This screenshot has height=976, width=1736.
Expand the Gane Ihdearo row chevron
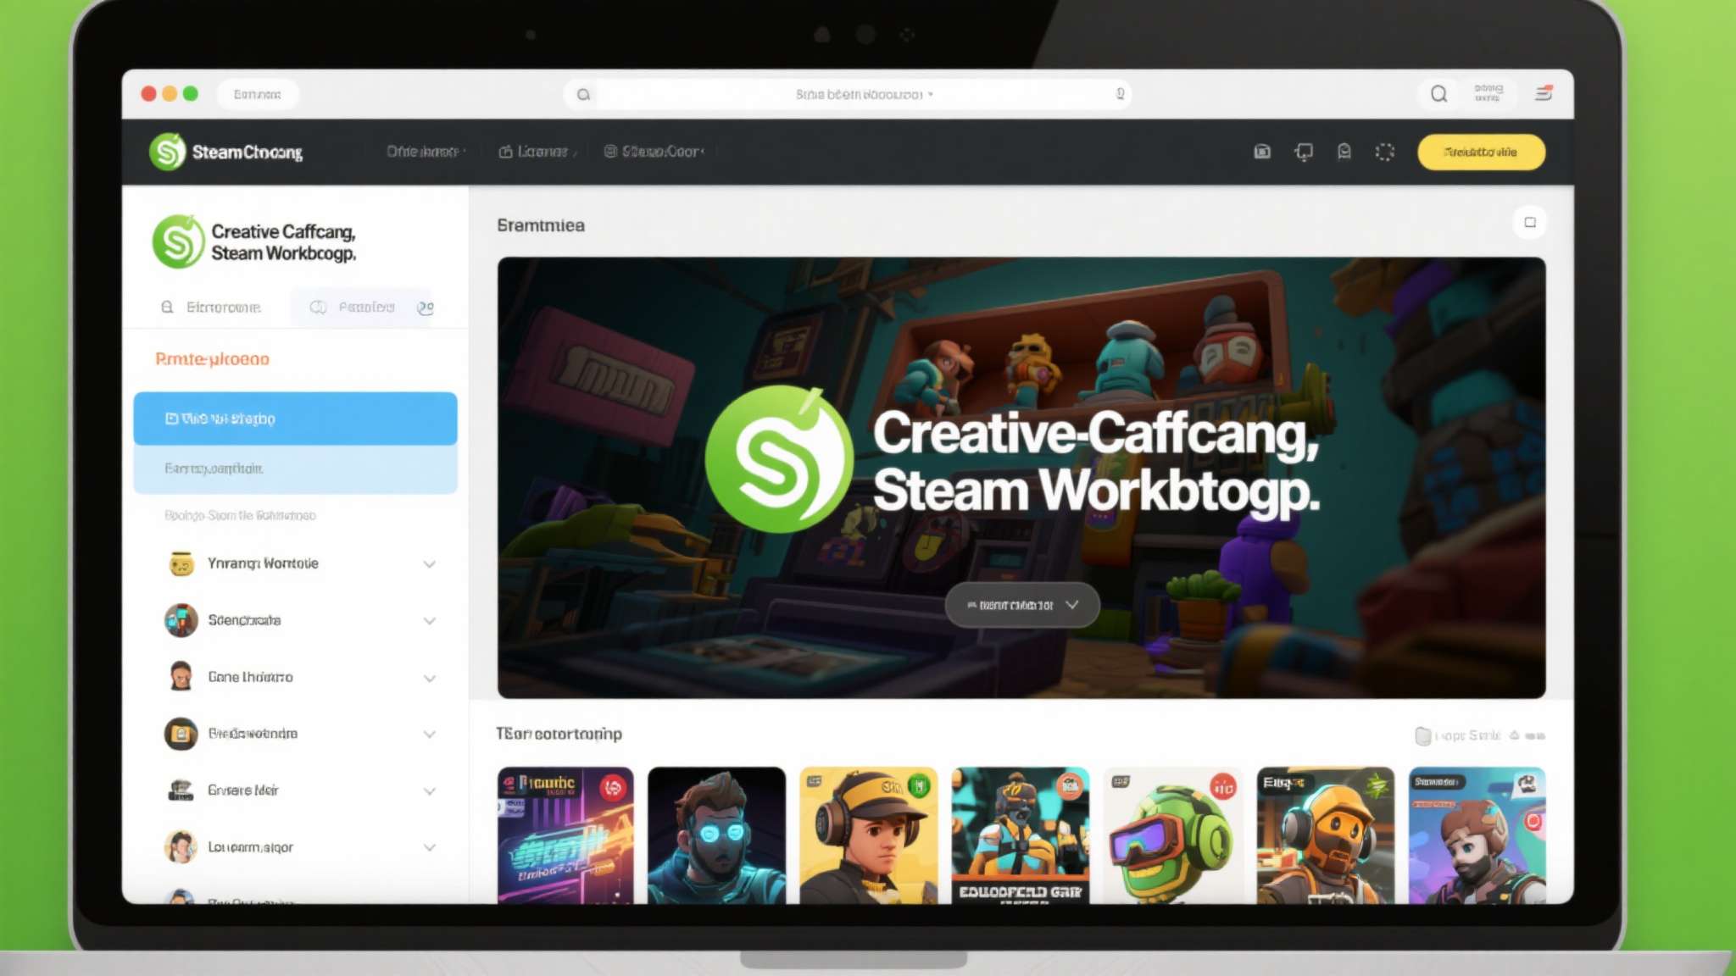[430, 678]
